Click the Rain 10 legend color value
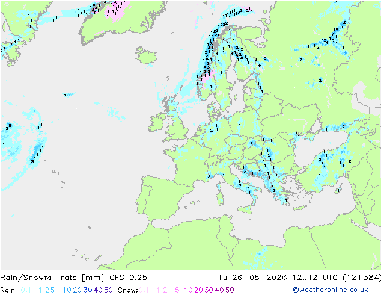 pyautogui.click(x=67, y=290)
